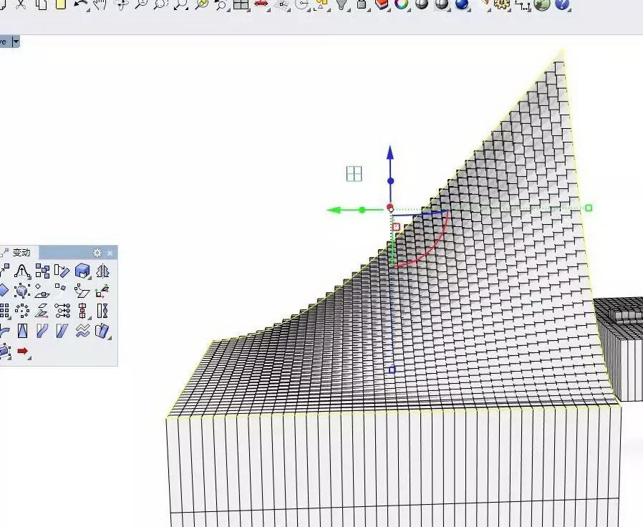The width and height of the screenshot is (643, 527).
Task: Select the Taper transform tool
Action: [21, 330]
